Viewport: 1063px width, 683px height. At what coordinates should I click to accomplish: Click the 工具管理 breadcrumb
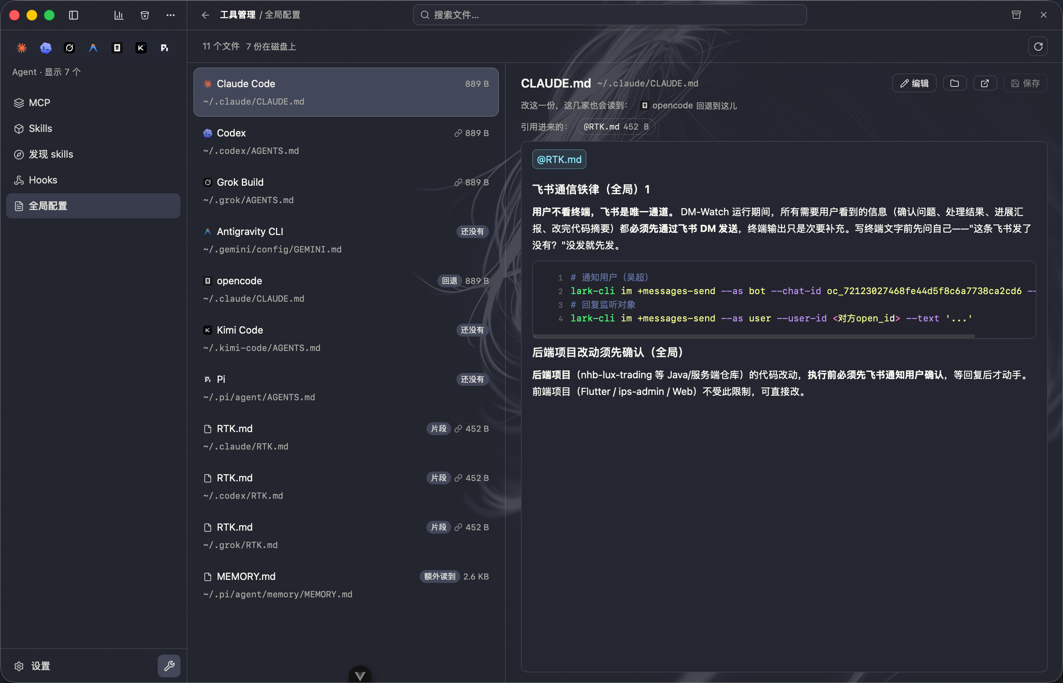tap(238, 15)
